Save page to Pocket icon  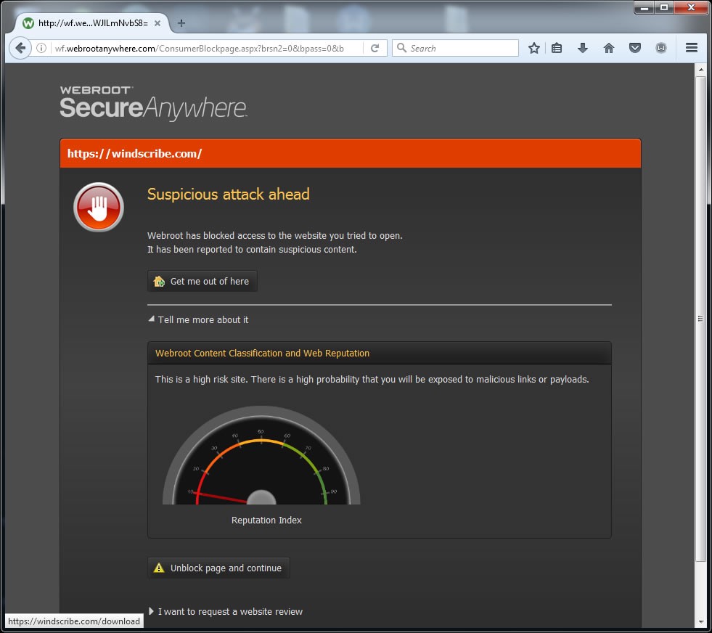tap(635, 48)
